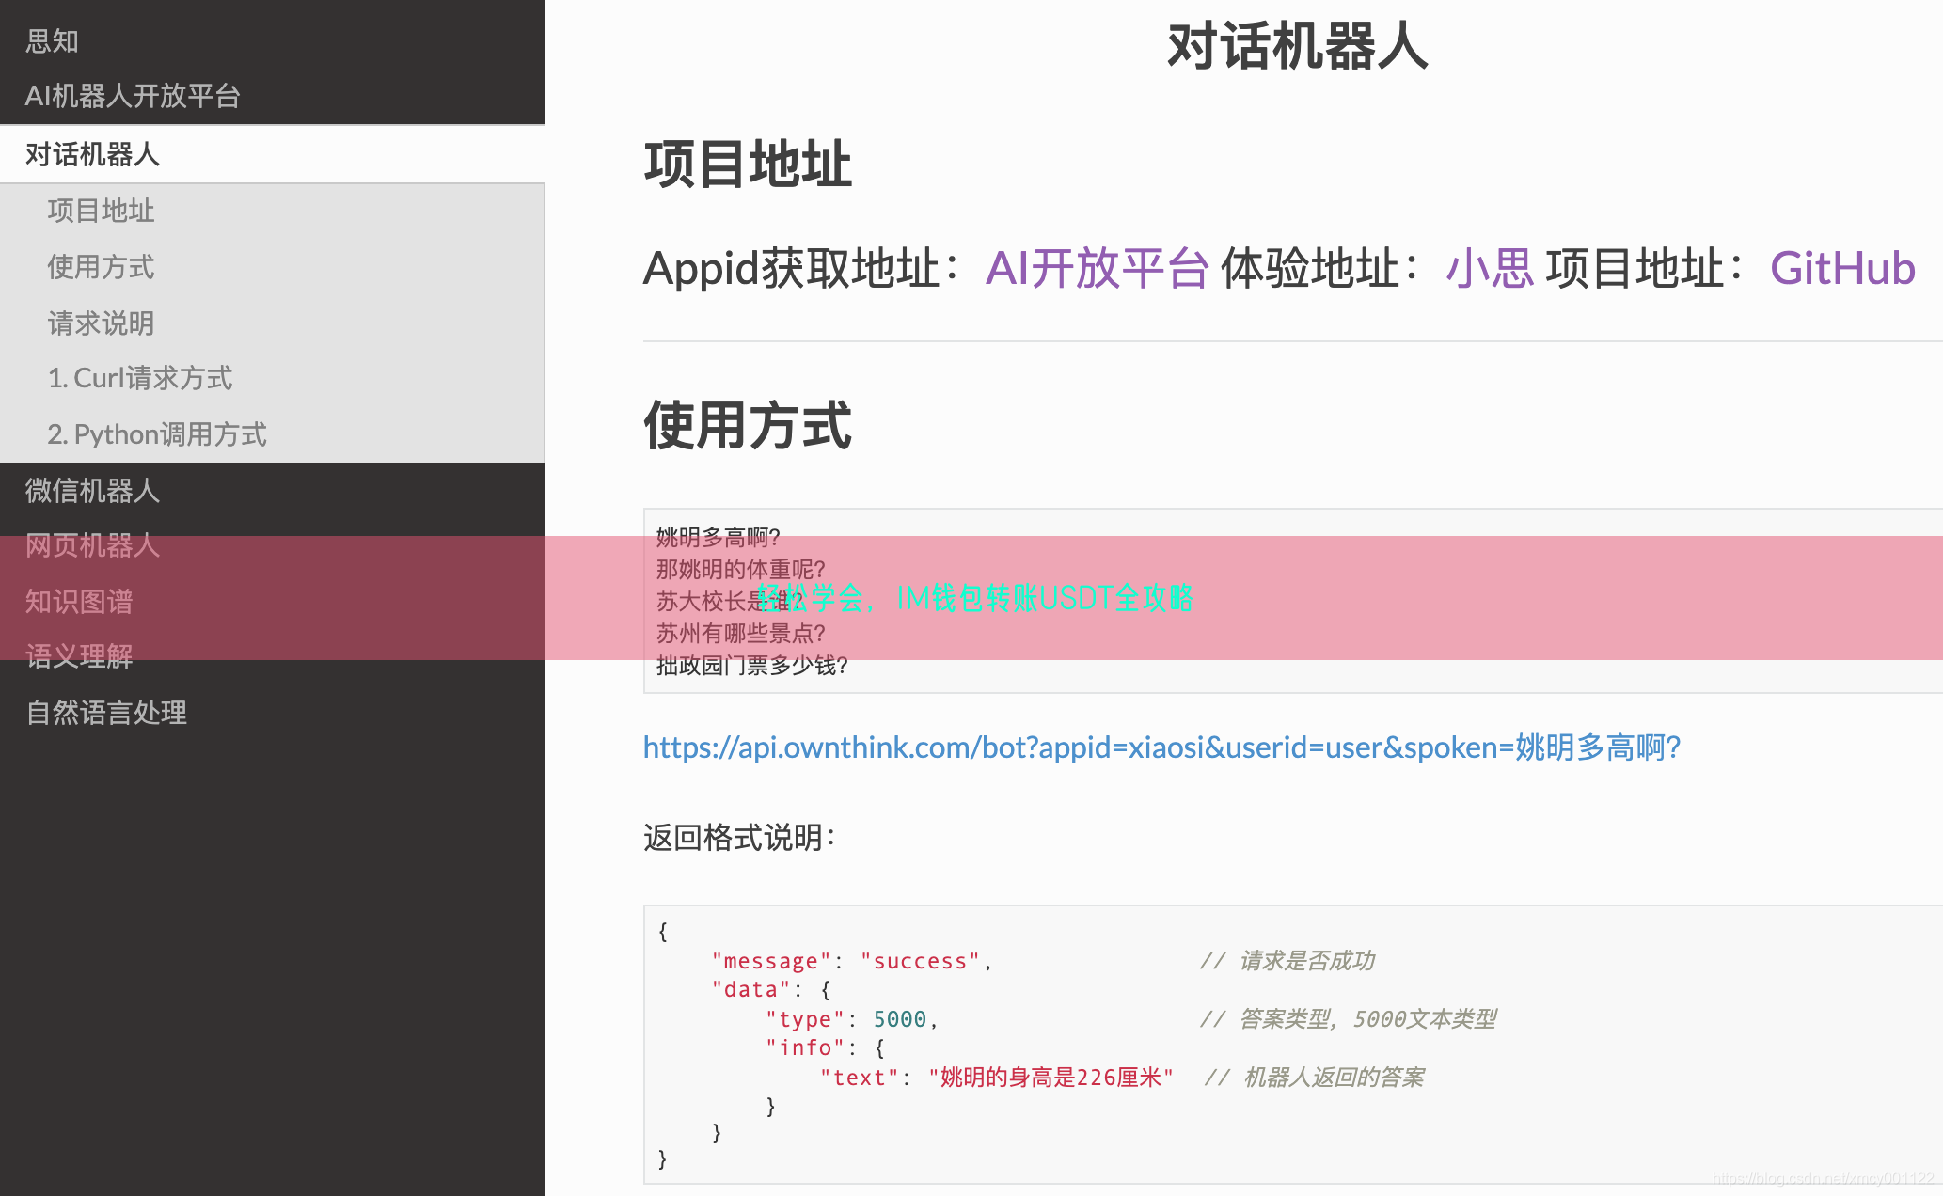Viewport: 1943px width, 1196px height.
Task: Open the 思知 site title link
Action: (52, 41)
